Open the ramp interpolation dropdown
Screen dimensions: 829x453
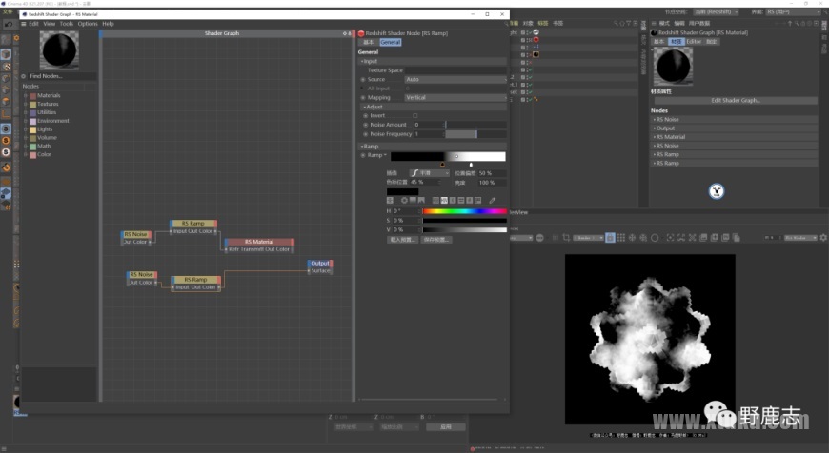coord(430,173)
